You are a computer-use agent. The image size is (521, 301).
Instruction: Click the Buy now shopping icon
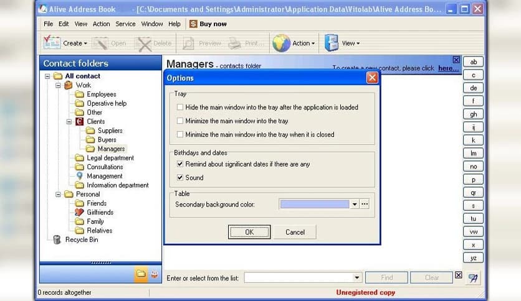click(x=193, y=24)
